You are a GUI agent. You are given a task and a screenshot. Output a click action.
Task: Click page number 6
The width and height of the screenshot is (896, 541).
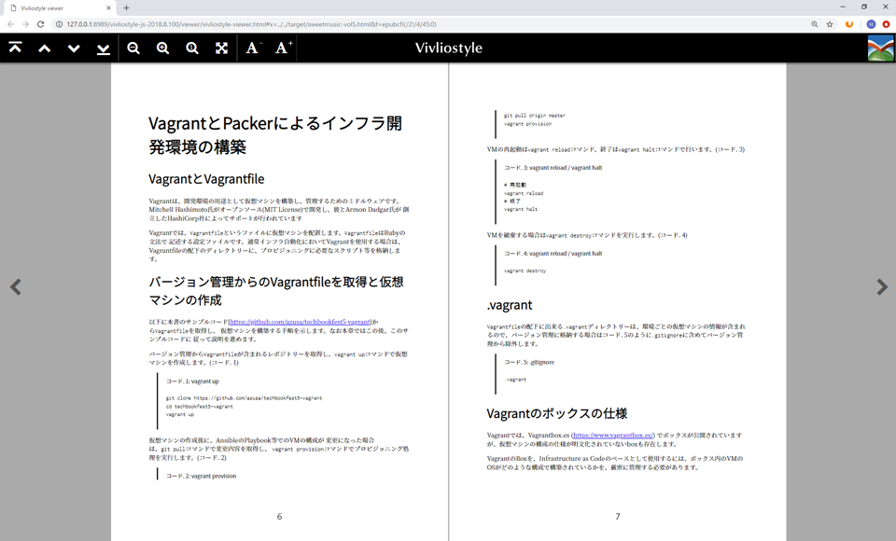tap(279, 517)
